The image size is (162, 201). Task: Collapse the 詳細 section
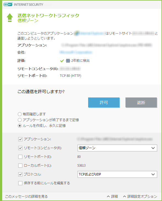[x=112, y=196]
